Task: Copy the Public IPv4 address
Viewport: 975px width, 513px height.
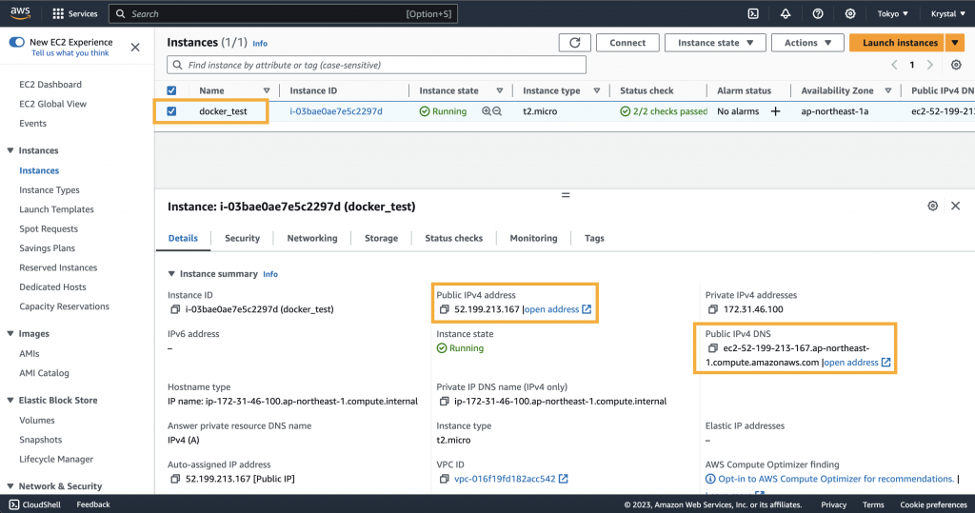Action: coord(444,309)
